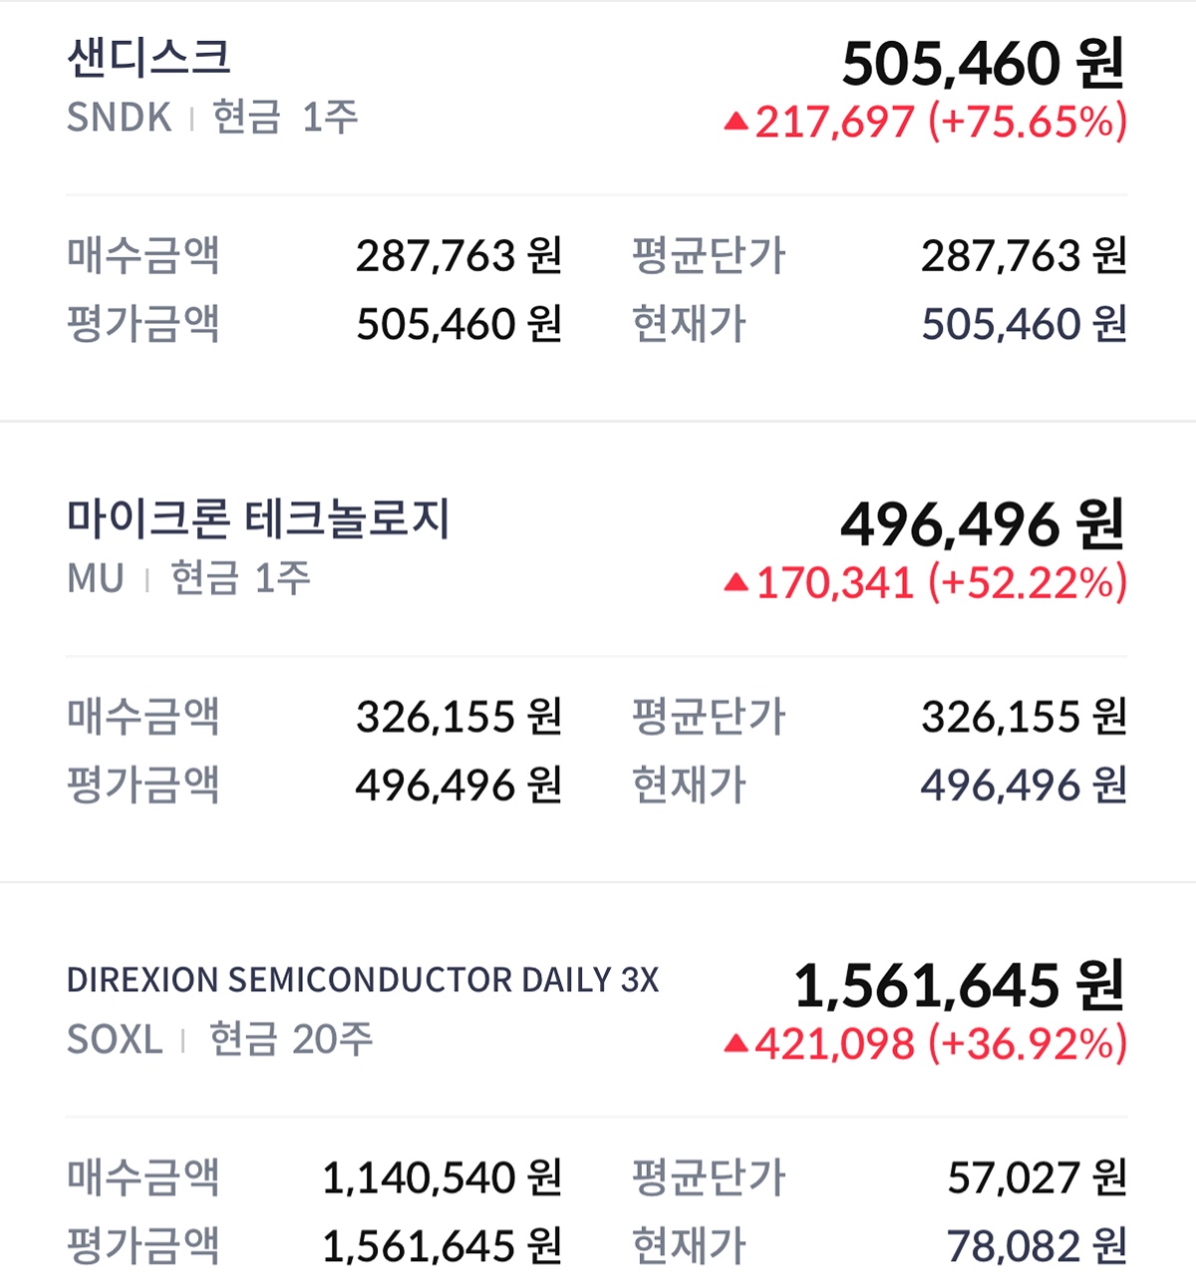Select the SOXL ticker symbol
1196x1286 pixels.
114,1040
